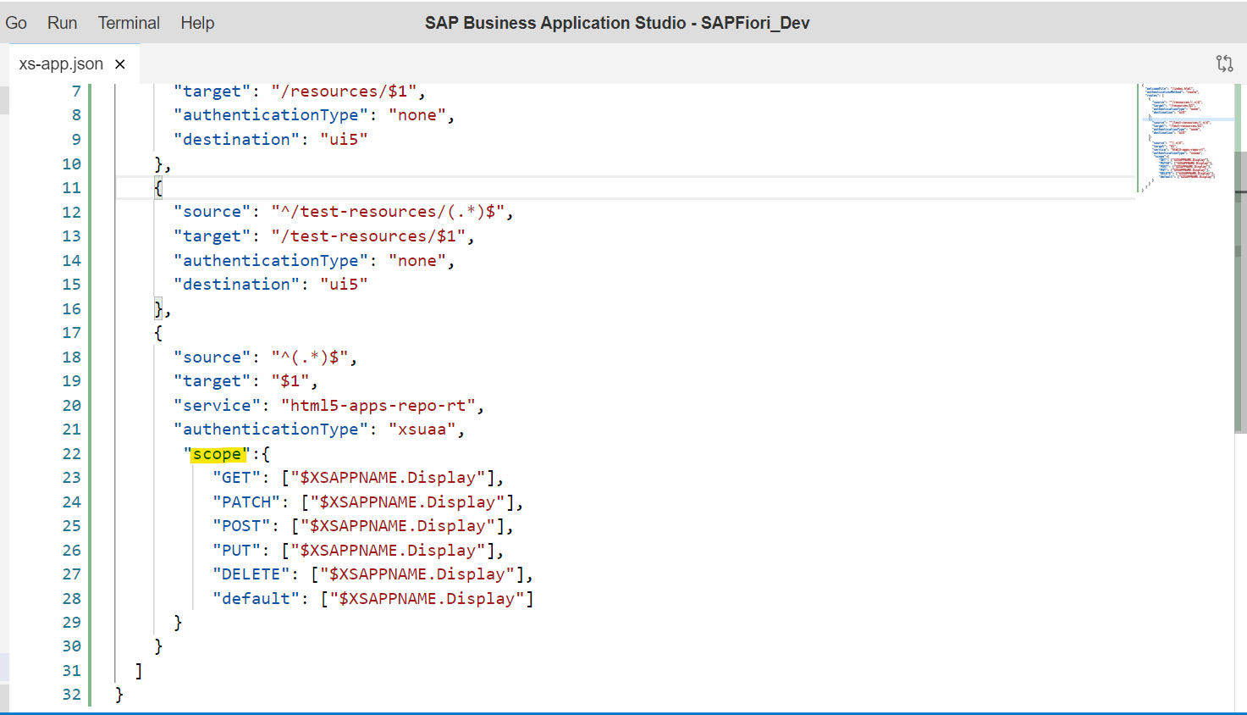Viewport: 1247px width, 715px height.
Task: Click the "xsuaa" authenticationType value
Action: tap(422, 430)
